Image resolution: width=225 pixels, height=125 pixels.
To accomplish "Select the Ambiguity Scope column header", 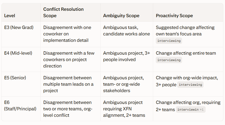I will click(121, 16).
